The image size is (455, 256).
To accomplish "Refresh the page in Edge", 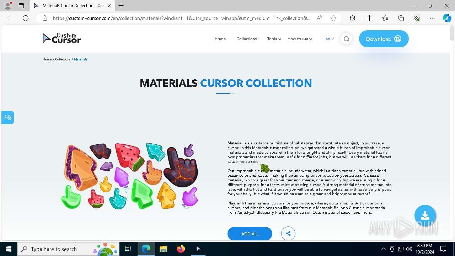I will [26, 18].
